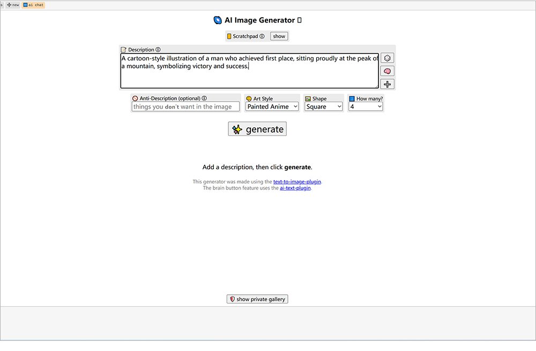Show the private gallery

[257, 299]
